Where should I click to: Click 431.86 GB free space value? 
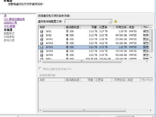[x=121, y=43]
